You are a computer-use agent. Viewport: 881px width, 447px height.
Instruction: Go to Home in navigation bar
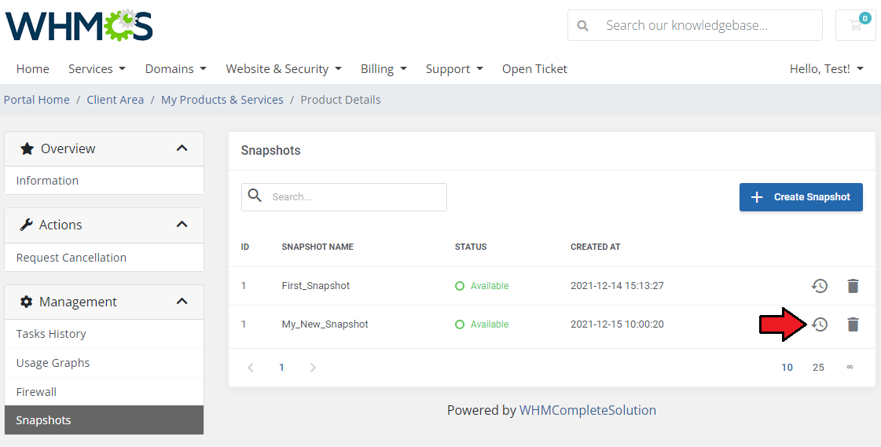32,68
